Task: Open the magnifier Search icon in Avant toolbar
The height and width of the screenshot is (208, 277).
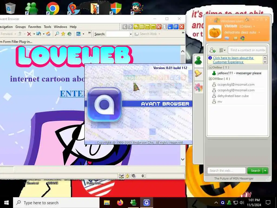Action: click(x=57, y=34)
